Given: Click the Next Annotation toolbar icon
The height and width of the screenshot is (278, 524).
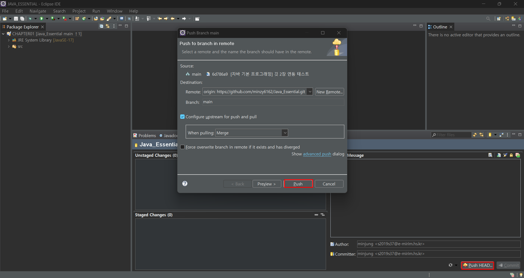Looking at the screenshot, I should pyautogui.click(x=137, y=19).
